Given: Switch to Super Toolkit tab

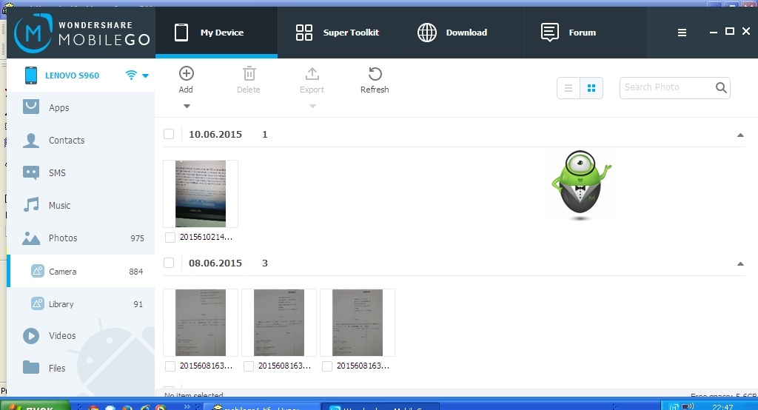Looking at the screenshot, I should point(339,33).
